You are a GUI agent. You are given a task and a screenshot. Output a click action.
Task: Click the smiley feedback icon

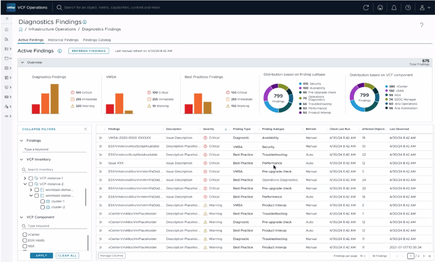pyautogui.click(x=380, y=7)
